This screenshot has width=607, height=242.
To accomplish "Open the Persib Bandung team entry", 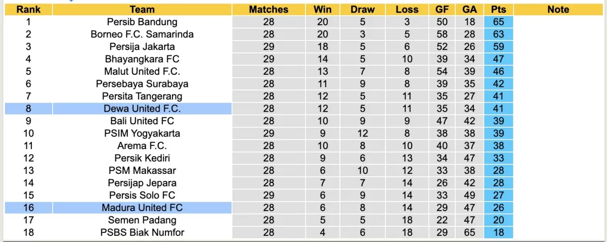I will [142, 22].
